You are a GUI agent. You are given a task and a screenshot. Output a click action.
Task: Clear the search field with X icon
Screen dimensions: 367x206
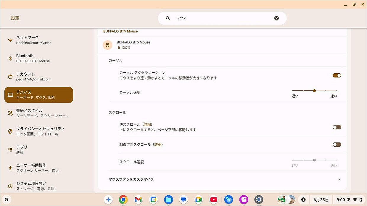coord(276,18)
